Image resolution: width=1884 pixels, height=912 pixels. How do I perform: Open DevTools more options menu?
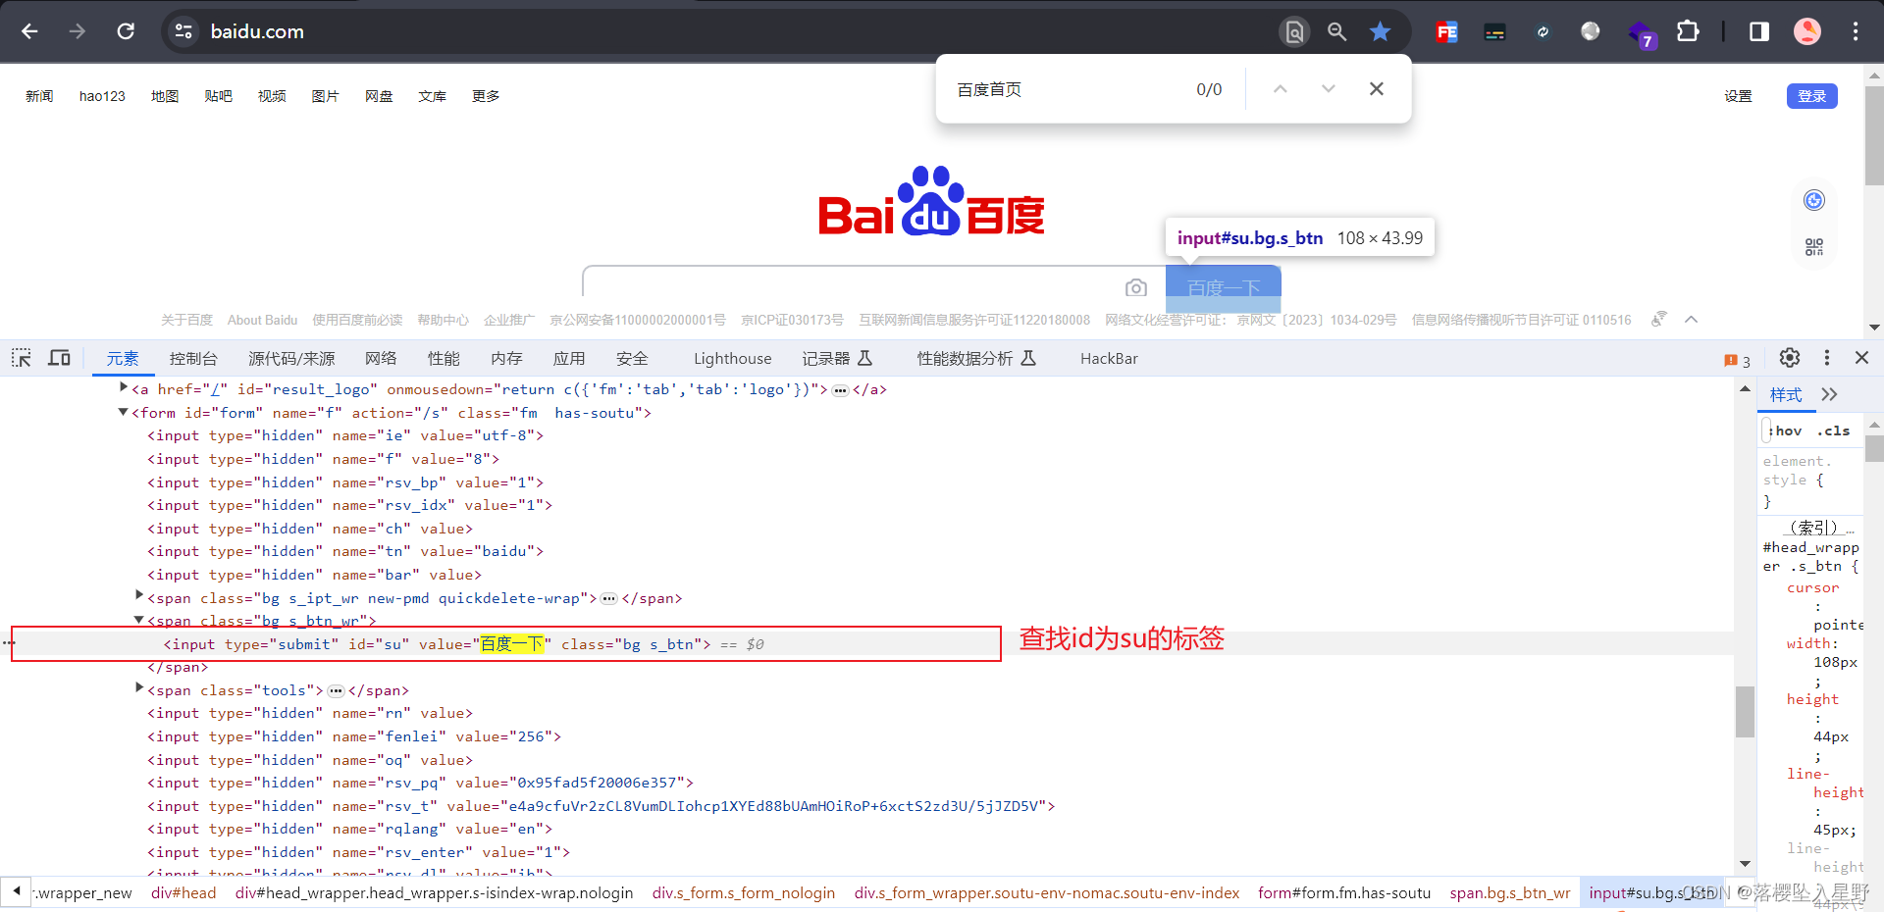coord(1827,358)
